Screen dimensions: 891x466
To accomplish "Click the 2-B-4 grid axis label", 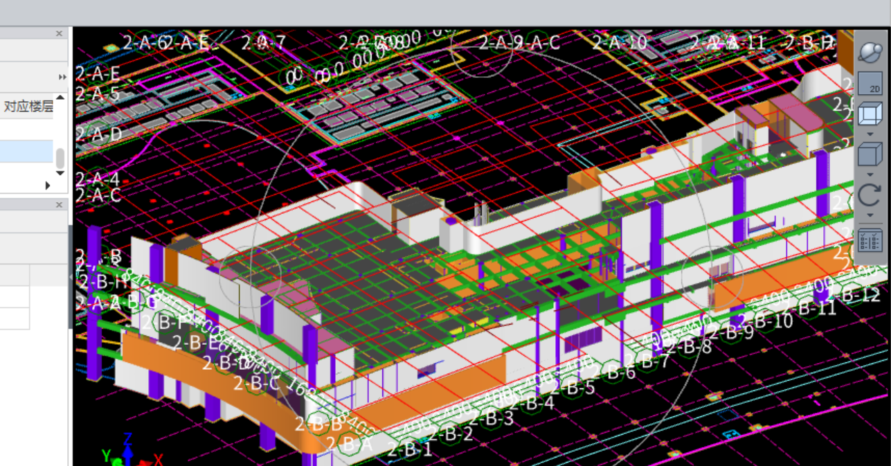I will (531, 402).
